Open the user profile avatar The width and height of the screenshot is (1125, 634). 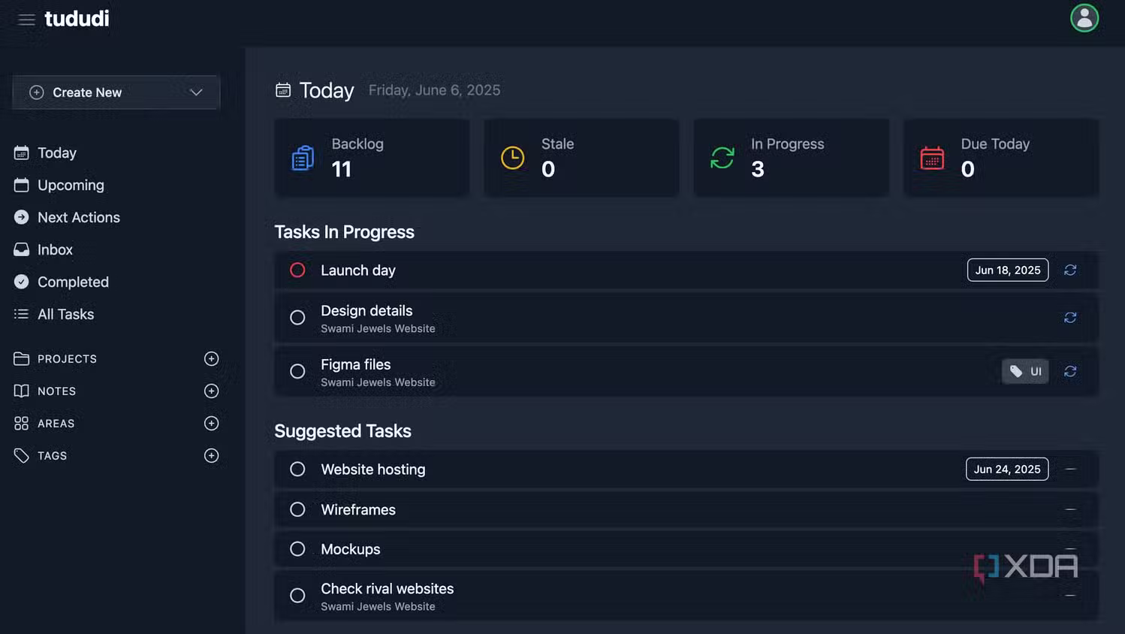[1084, 18]
